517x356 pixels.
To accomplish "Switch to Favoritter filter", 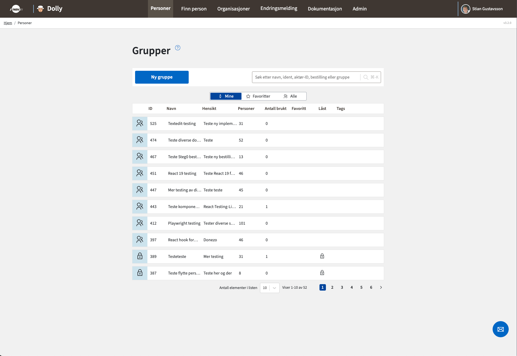I will coord(258,96).
